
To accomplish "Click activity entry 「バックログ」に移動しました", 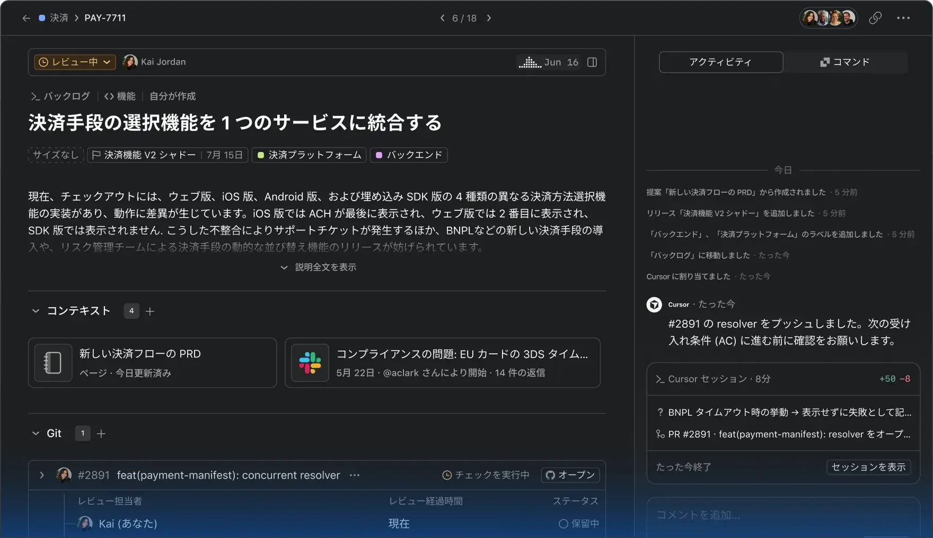I will (718, 255).
